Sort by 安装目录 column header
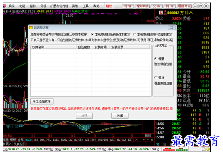The width and height of the screenshot is (223, 154). [130, 47]
